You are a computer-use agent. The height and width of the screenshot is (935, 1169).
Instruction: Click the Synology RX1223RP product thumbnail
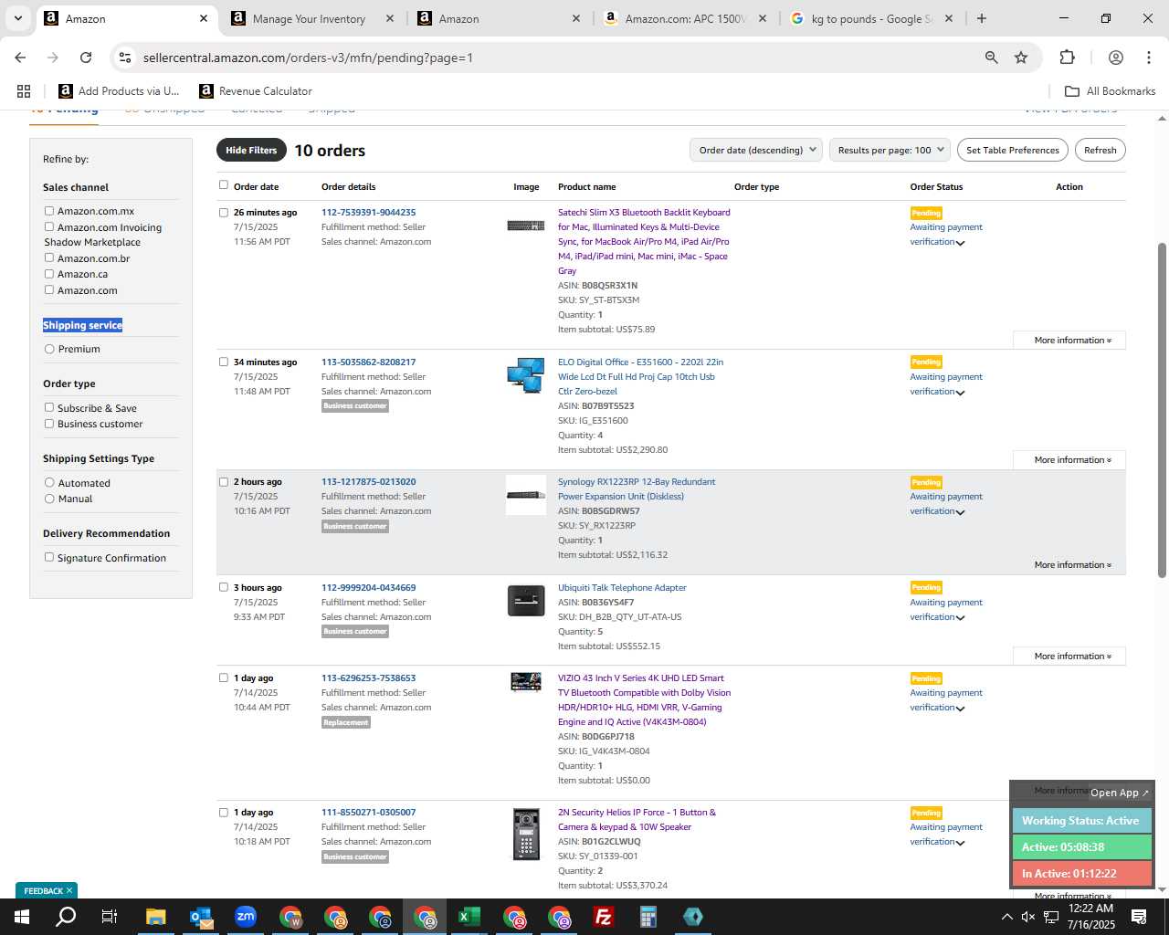coord(526,495)
